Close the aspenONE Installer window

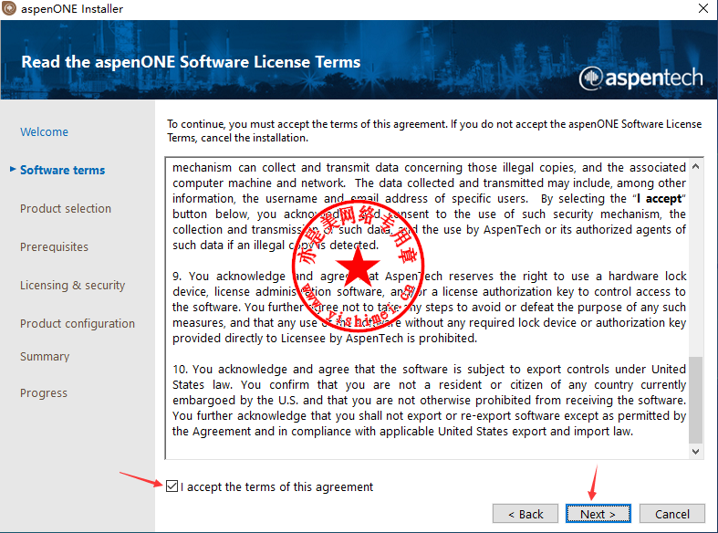[x=703, y=8]
